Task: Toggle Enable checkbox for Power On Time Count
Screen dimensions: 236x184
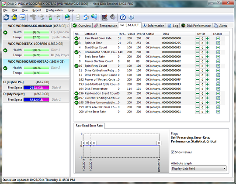Action: 218,61
